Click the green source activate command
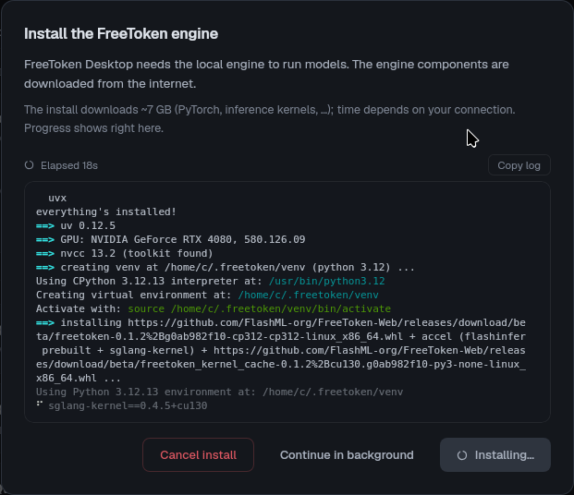Image resolution: width=574 pixels, height=495 pixels. [260, 308]
